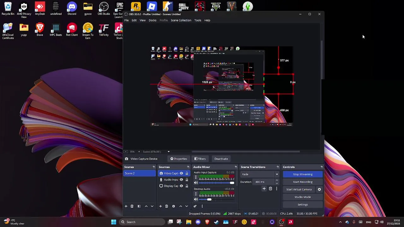Open source Properties button above docks
This screenshot has width=404, height=227.
[179, 159]
